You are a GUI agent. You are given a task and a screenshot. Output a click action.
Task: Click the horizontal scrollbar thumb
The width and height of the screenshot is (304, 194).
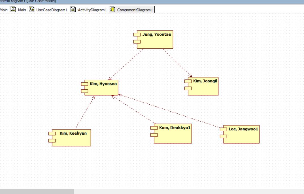[37, 191]
